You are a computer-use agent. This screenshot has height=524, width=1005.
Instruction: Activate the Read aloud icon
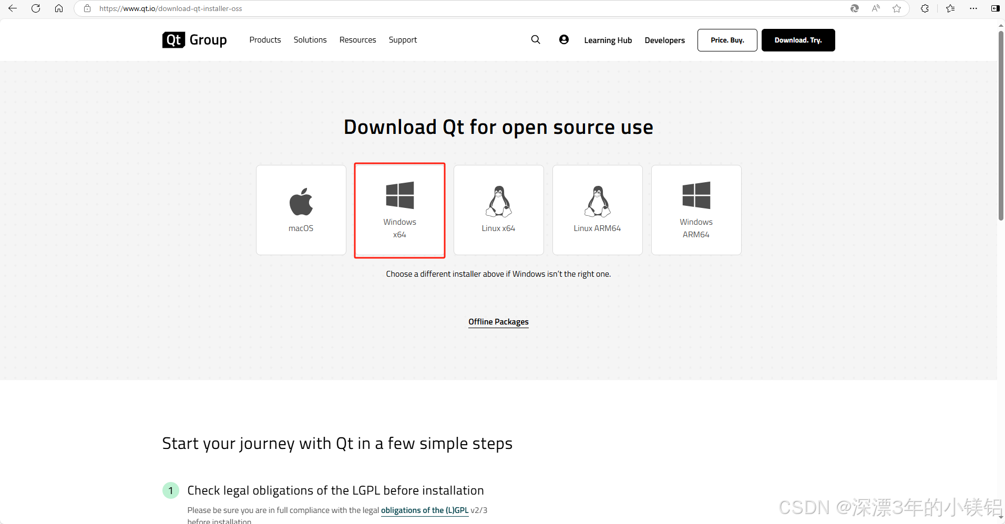876,8
